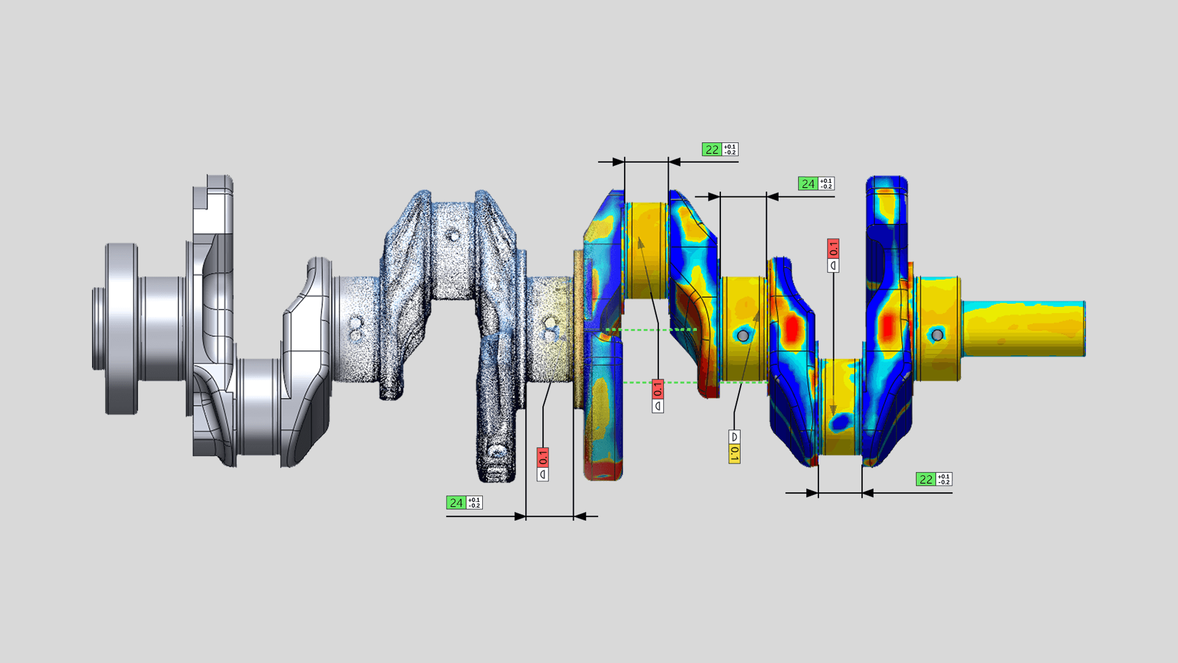
Task: Click the yellow 0.1 tolerance annotation
Action: (x=734, y=454)
